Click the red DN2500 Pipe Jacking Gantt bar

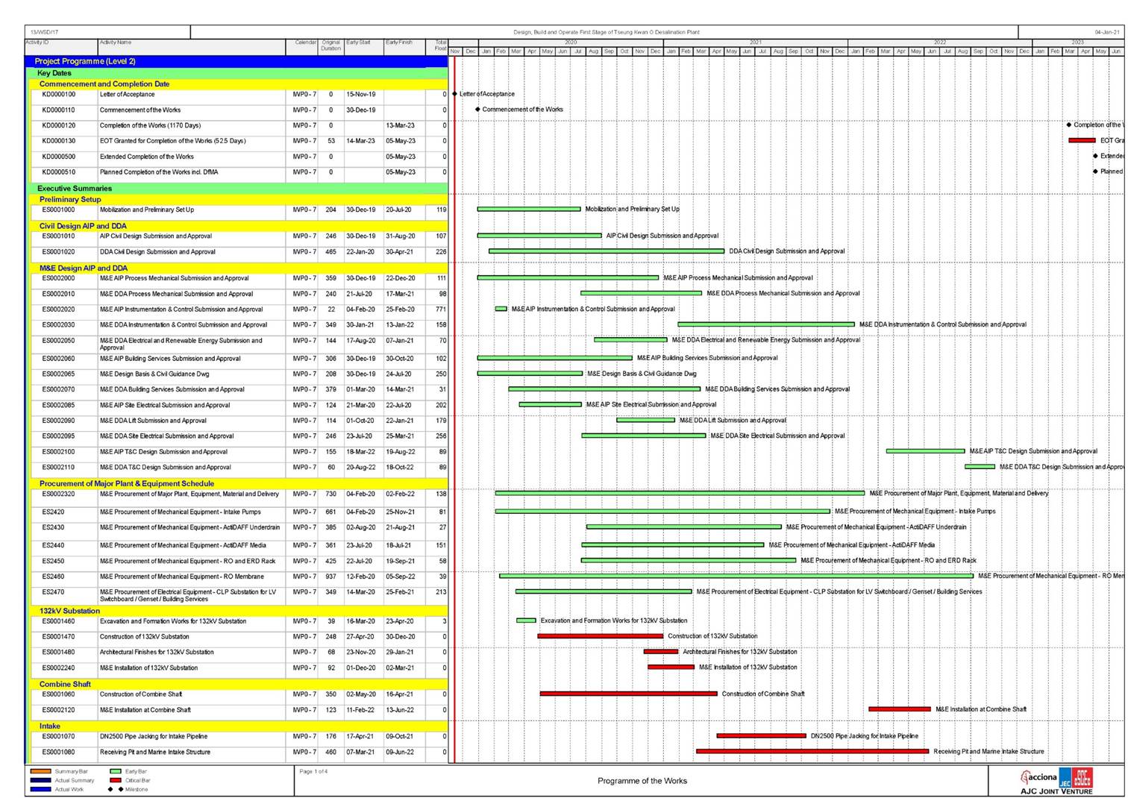(x=761, y=736)
